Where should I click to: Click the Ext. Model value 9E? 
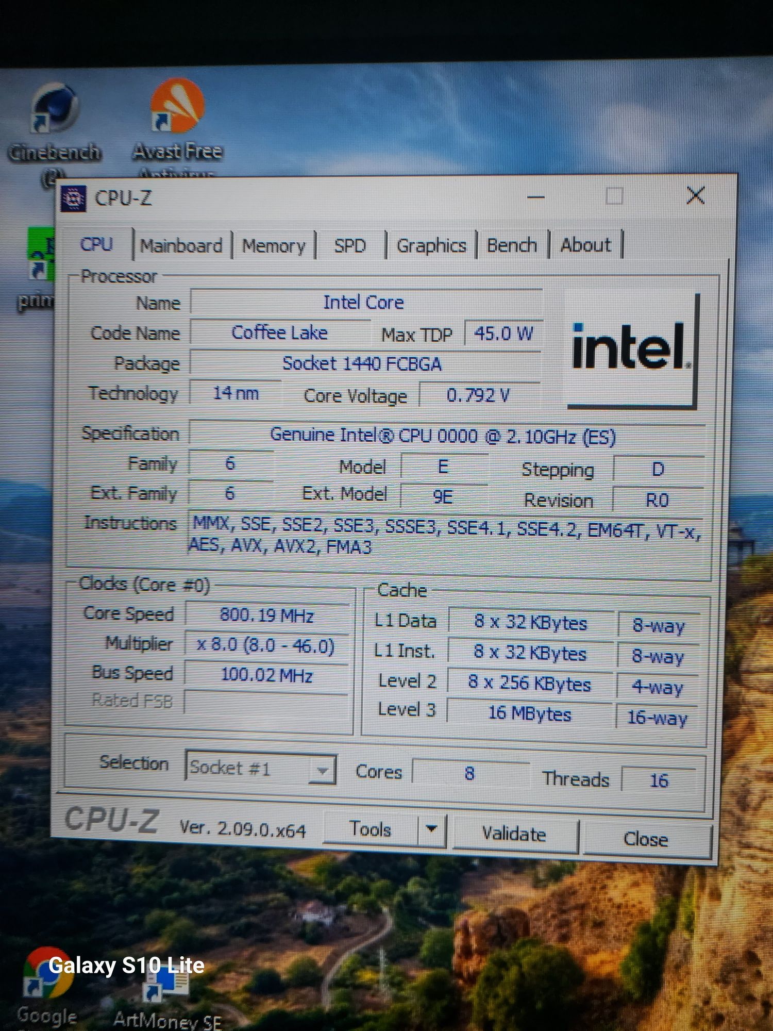444,496
